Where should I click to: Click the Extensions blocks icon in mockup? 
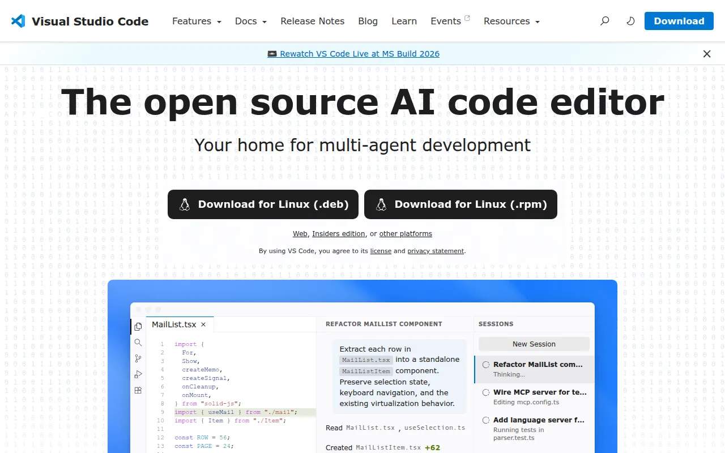click(138, 390)
